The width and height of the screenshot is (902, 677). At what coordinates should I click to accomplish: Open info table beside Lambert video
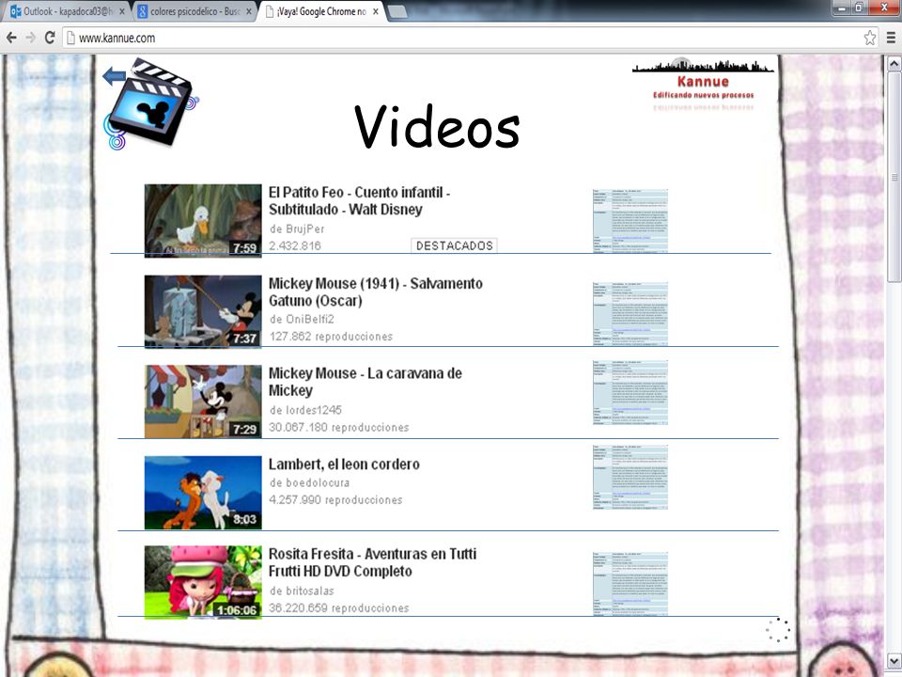[x=630, y=478]
